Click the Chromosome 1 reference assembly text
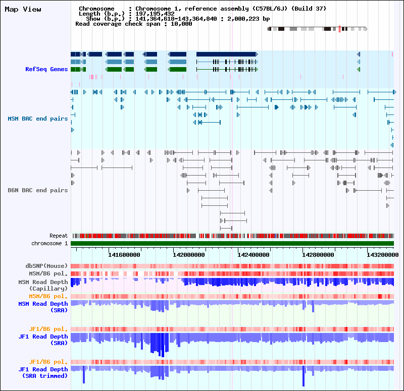Viewport: 404px width, 391px height. (x=231, y=9)
